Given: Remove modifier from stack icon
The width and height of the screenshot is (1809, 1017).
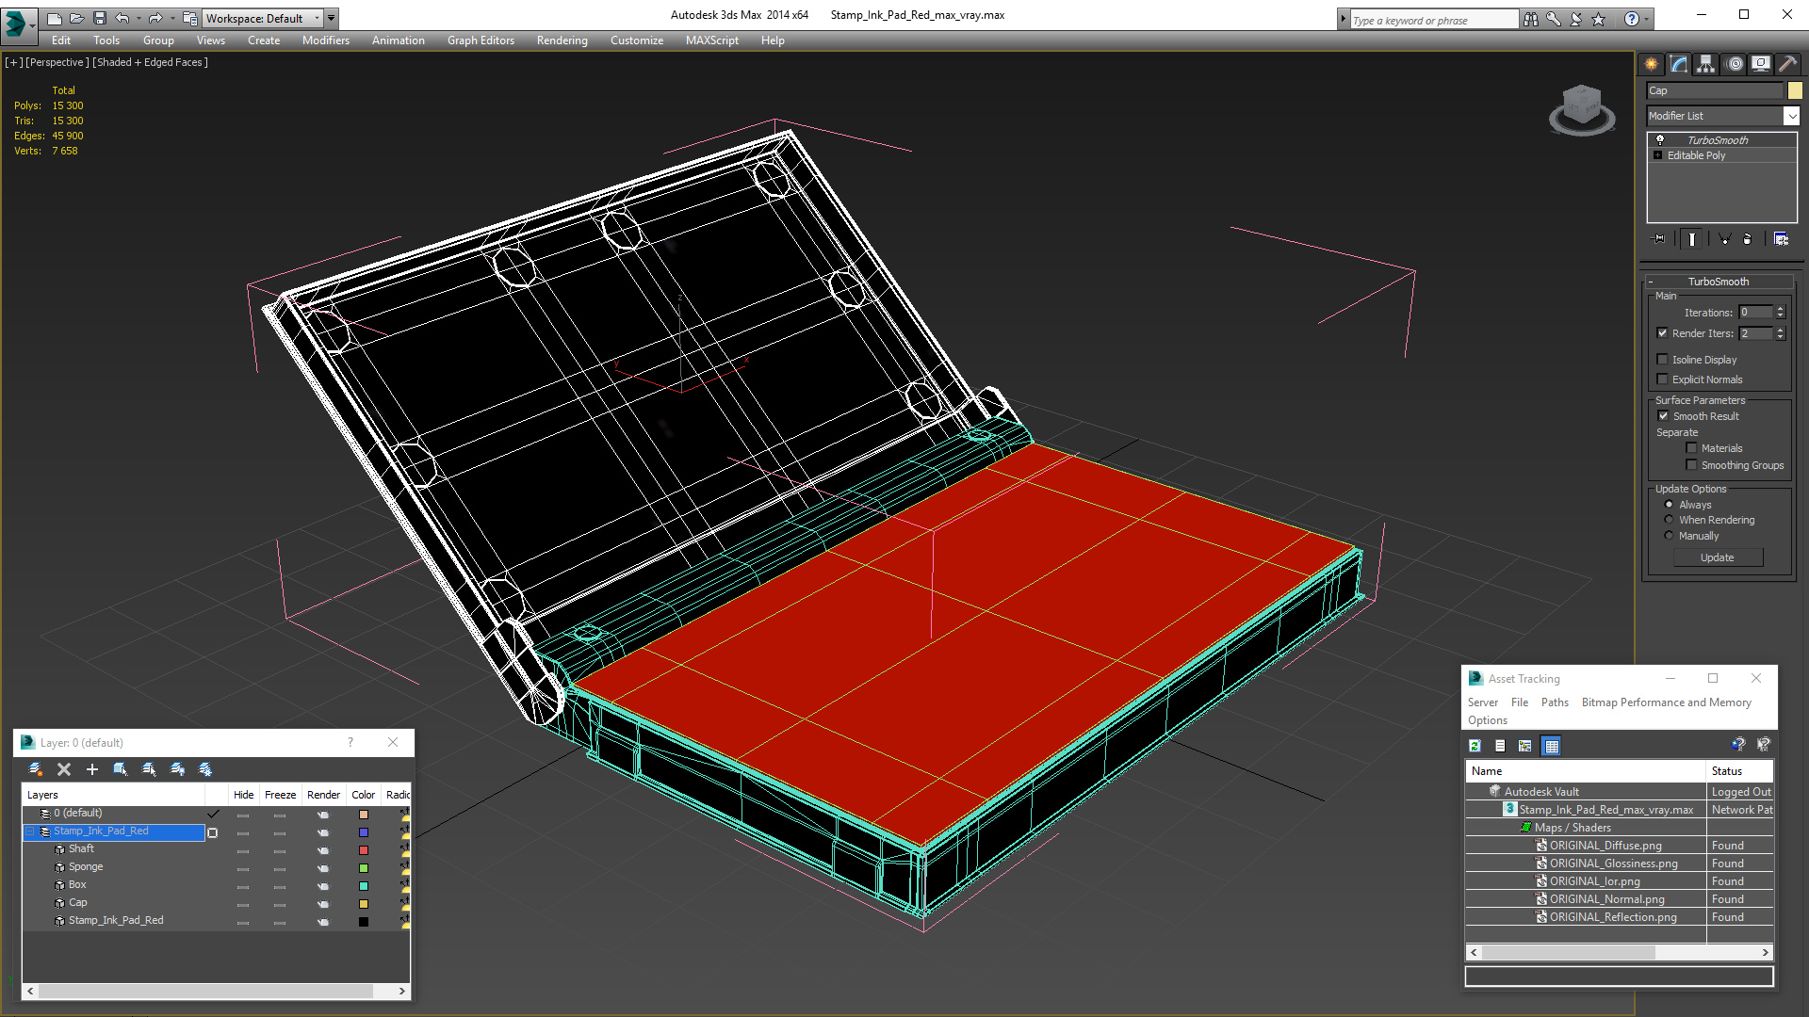Looking at the screenshot, I should point(1748,239).
